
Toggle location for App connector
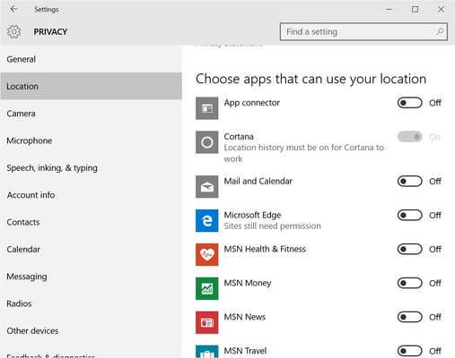click(409, 103)
